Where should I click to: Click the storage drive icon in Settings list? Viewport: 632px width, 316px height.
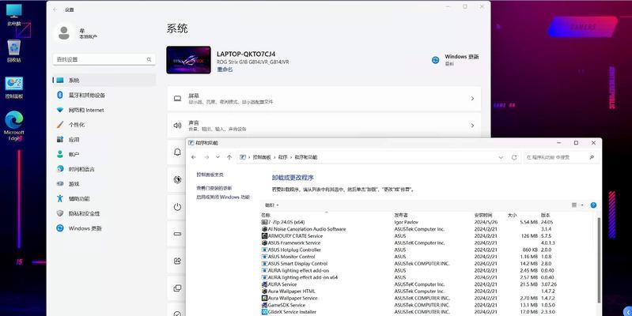(177, 234)
